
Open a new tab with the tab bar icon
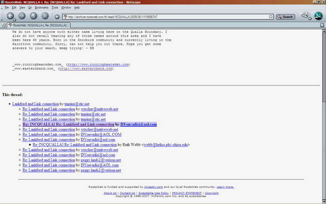point(3,25)
